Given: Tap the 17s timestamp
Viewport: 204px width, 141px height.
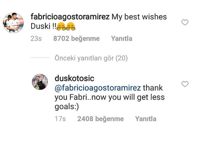Looking at the screenshot, I should click(x=60, y=119).
